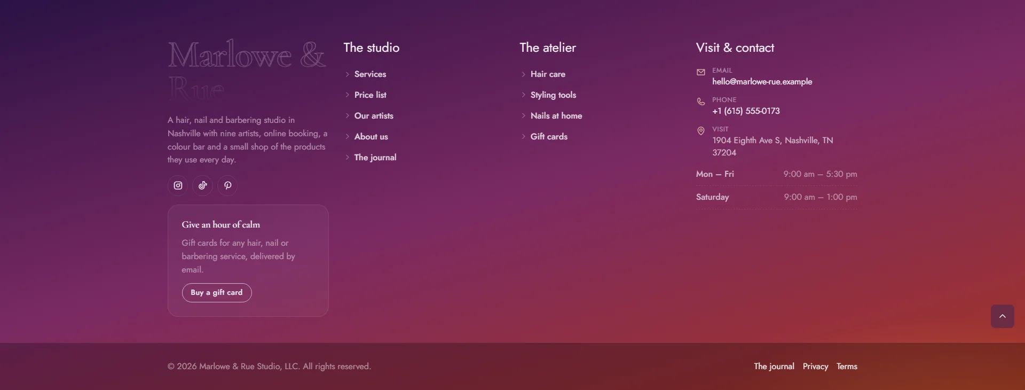Open the Pinterest social icon
The width and height of the screenshot is (1025, 390).
[x=227, y=185]
